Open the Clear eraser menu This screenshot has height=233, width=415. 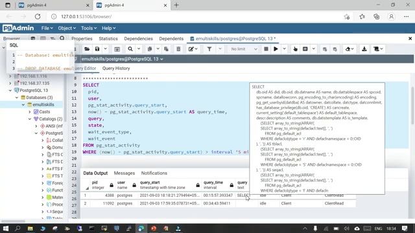click(350, 49)
